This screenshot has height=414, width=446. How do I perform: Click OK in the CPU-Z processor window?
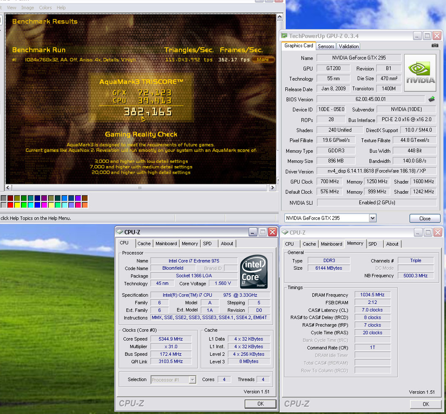[x=260, y=404]
